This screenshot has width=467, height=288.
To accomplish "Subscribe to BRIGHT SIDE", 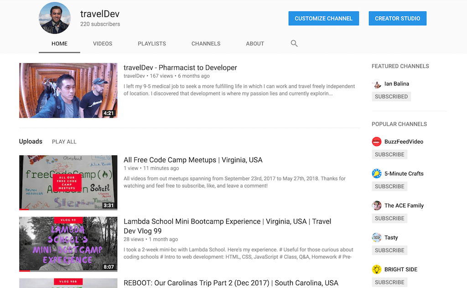I will pos(389,282).
